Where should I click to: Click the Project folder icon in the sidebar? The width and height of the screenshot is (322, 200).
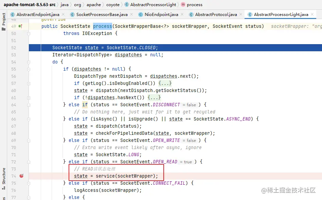point(3,29)
